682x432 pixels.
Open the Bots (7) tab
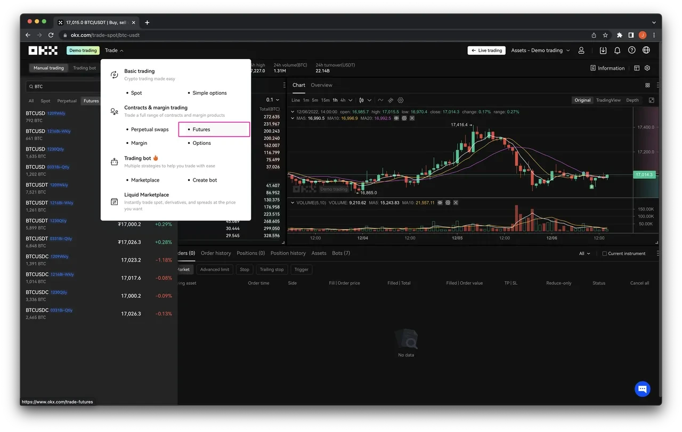click(341, 253)
